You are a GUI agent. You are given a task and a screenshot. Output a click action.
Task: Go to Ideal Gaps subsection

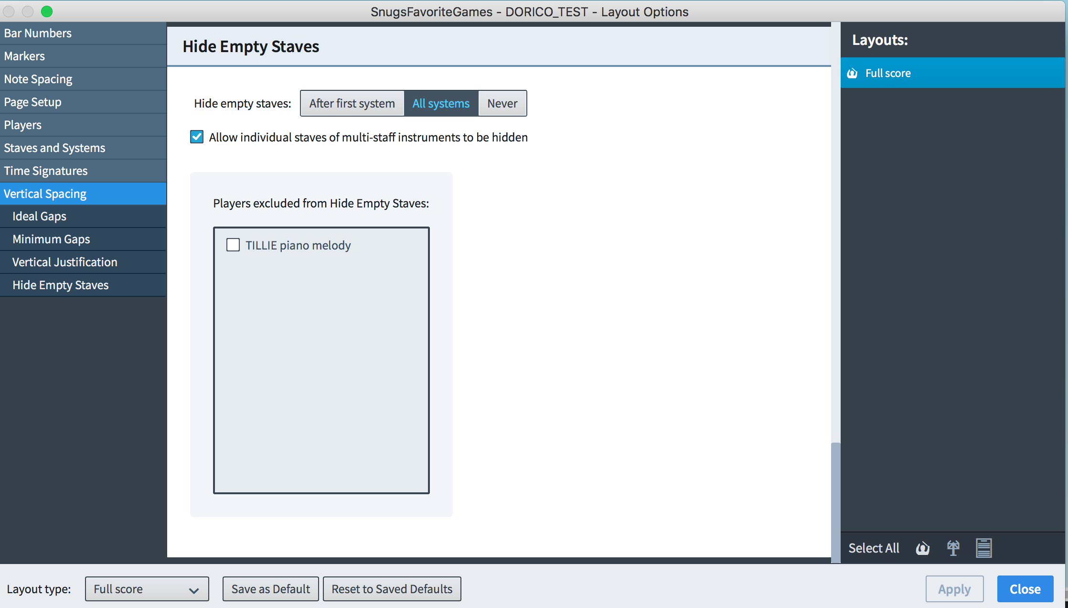[39, 216]
